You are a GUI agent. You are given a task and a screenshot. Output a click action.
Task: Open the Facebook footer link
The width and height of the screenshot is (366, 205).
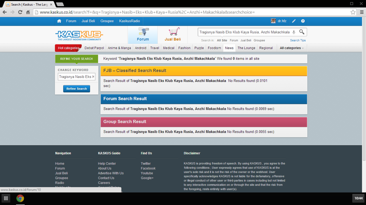148,169
